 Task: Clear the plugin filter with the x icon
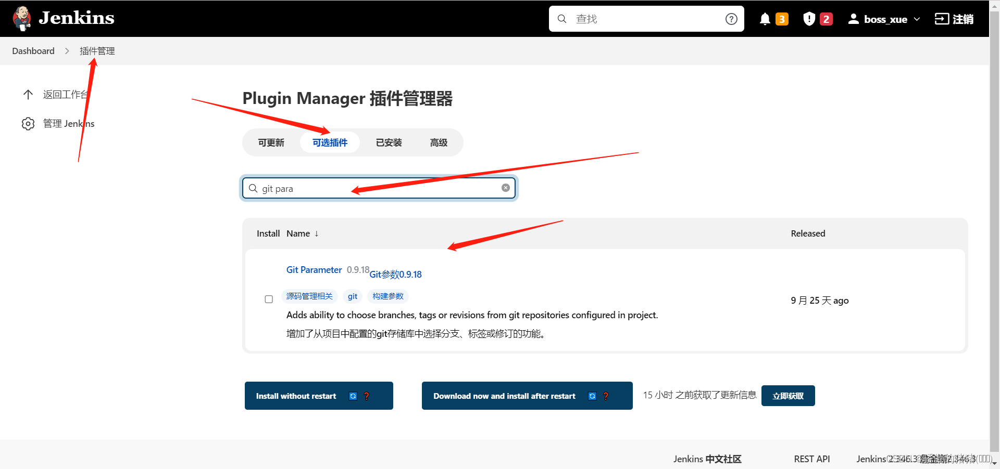(506, 188)
